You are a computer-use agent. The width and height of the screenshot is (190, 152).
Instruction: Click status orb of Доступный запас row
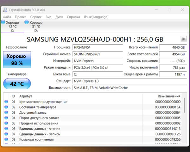coord(6,112)
